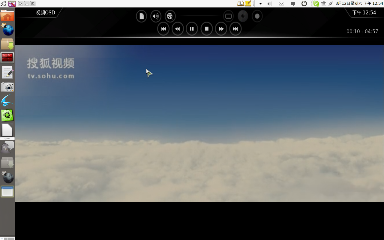Open the yellow sticky notes panel icon

click(x=248, y=4)
